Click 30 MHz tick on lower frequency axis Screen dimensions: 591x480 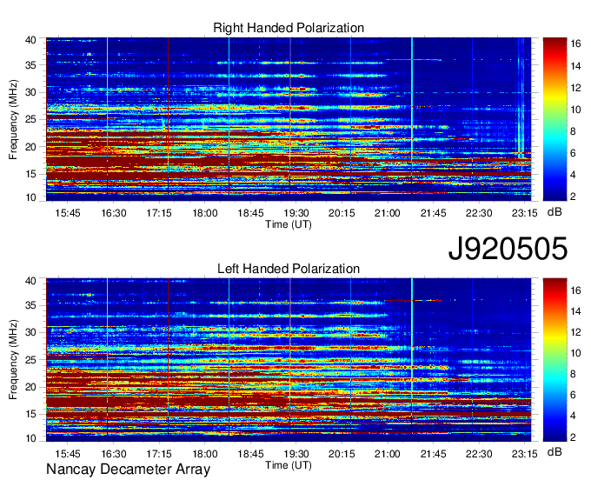coord(30,332)
